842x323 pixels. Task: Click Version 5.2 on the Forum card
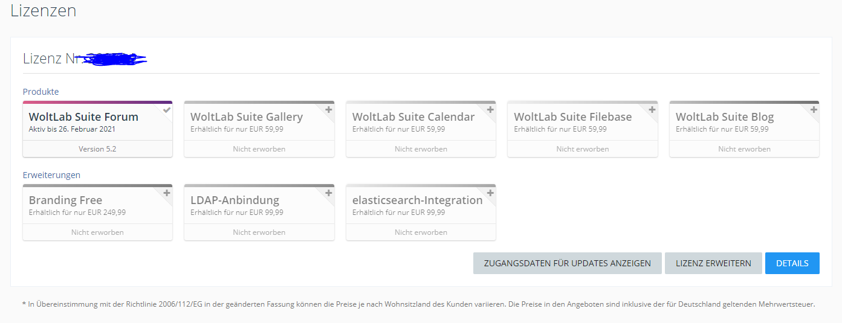[x=97, y=149]
